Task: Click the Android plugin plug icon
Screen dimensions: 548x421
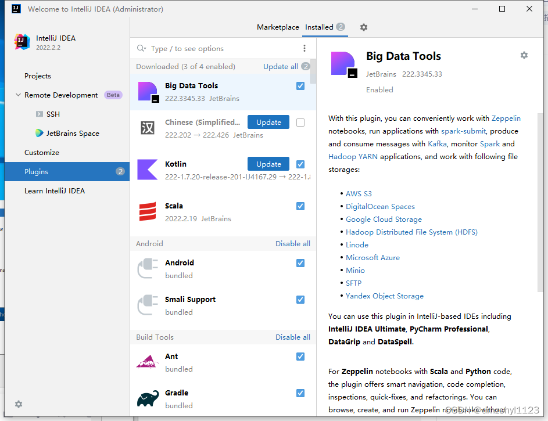Action: click(148, 268)
